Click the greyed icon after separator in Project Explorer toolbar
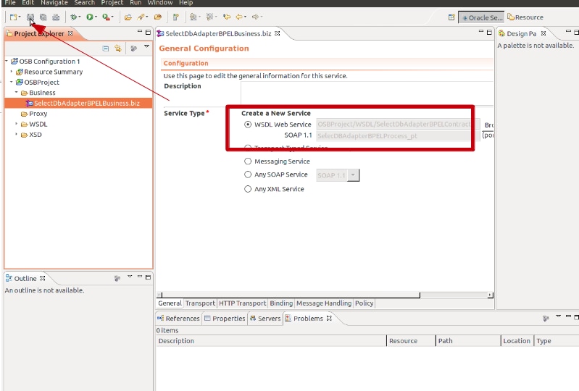 click(x=133, y=49)
